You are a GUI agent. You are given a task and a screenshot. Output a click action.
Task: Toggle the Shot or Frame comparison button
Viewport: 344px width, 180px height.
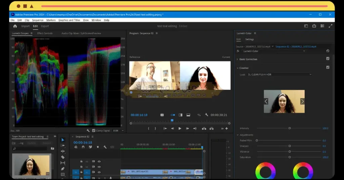coord(162,115)
